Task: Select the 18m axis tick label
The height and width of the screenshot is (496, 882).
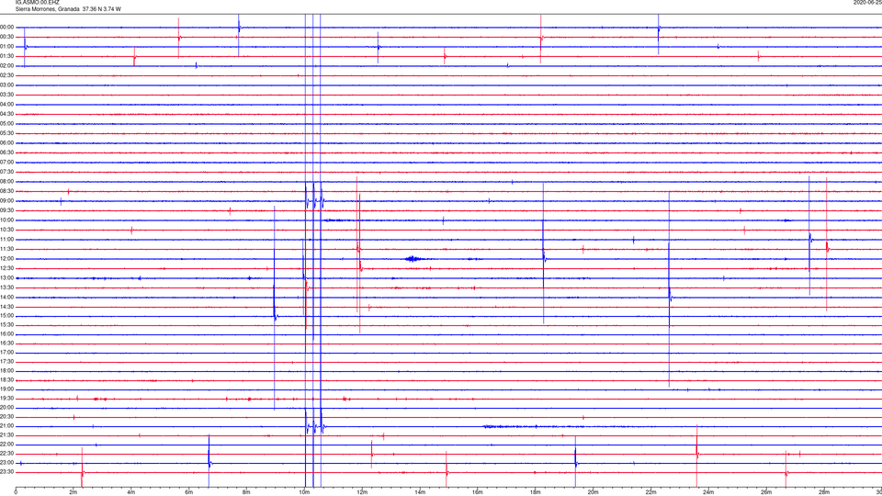Action: tap(535, 492)
